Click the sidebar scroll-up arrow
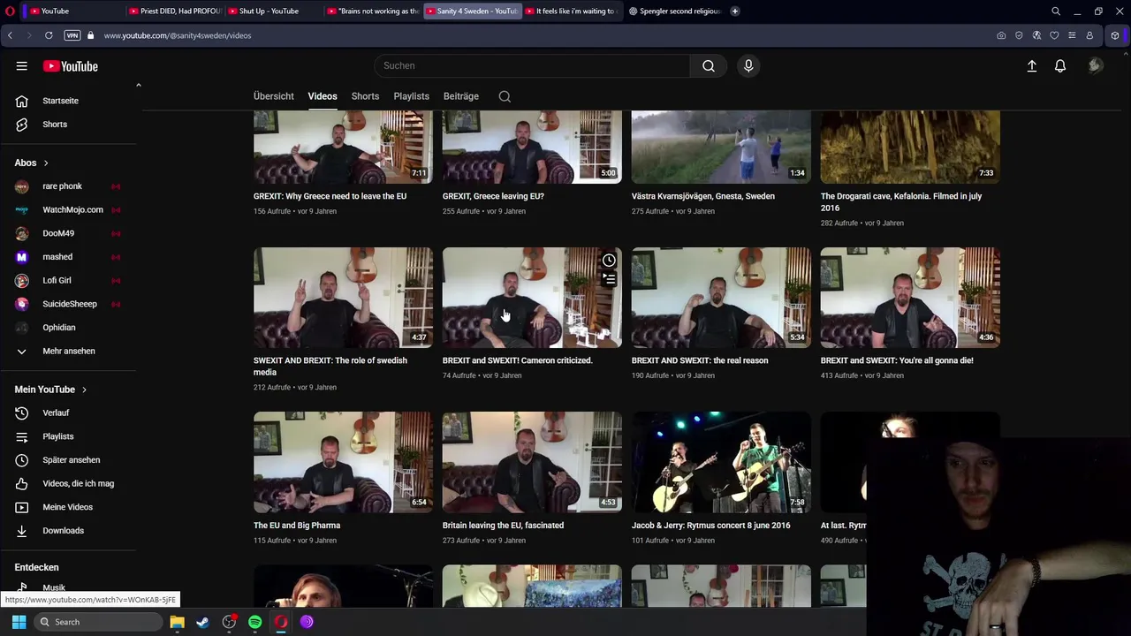 [x=138, y=85]
